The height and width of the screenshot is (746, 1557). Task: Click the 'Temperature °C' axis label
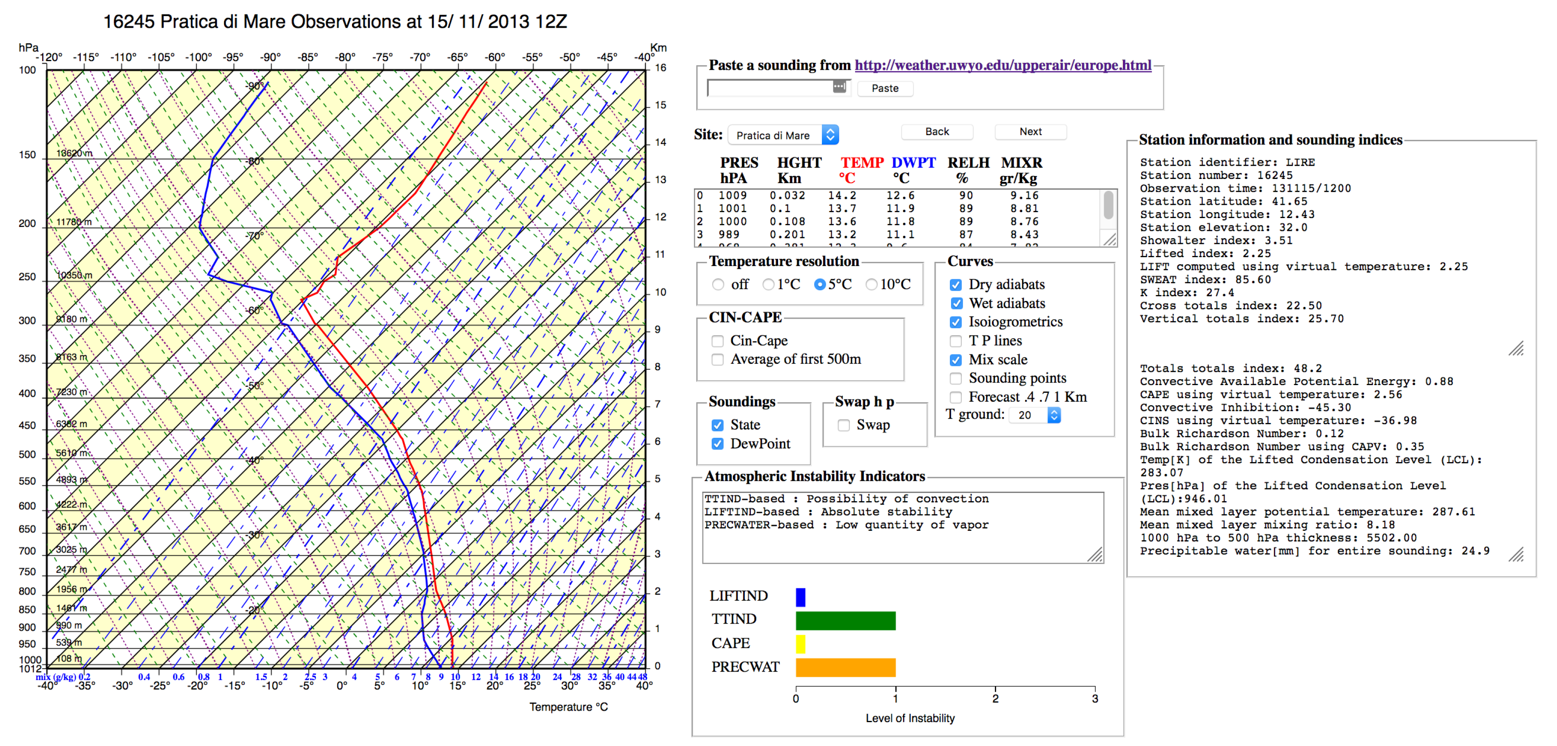[569, 707]
